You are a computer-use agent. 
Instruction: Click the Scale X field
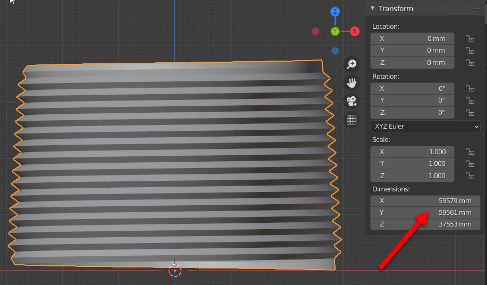pyautogui.click(x=412, y=152)
